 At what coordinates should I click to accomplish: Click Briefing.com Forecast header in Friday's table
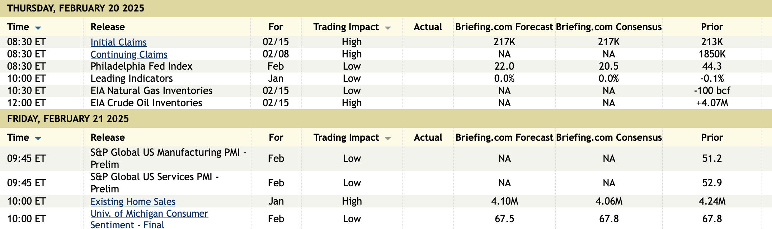(504, 137)
